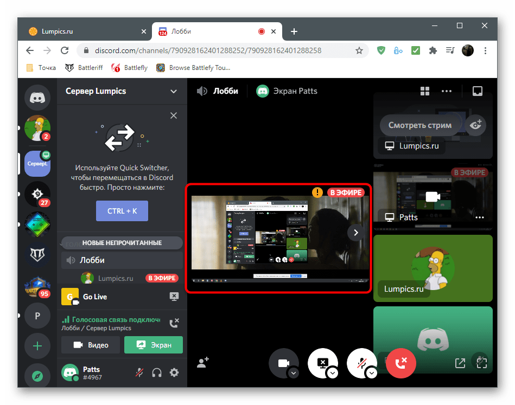Pop out the stream window icon
This screenshot has height=405, width=515.
(x=460, y=362)
